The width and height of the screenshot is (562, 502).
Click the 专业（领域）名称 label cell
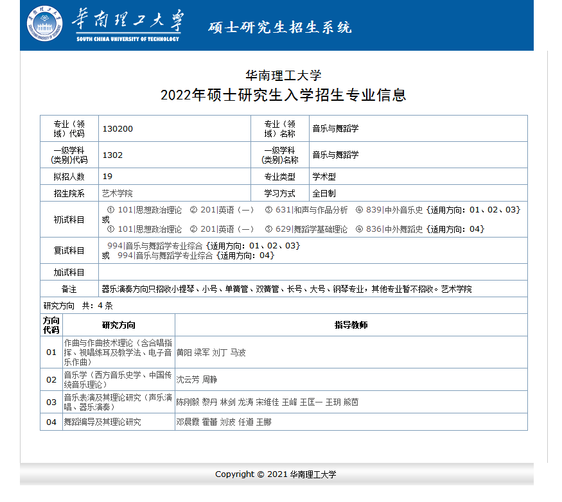tap(280, 128)
